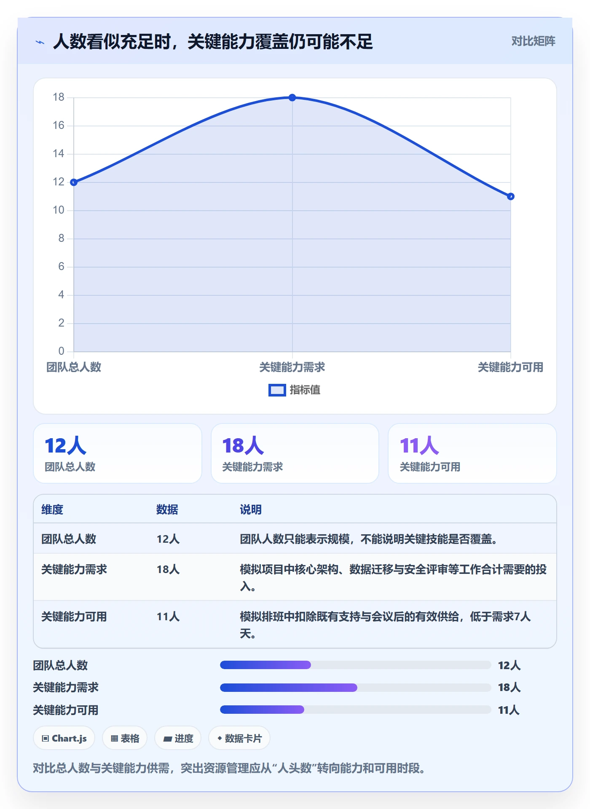Click the 对比矩阵 label in header

pos(533,41)
